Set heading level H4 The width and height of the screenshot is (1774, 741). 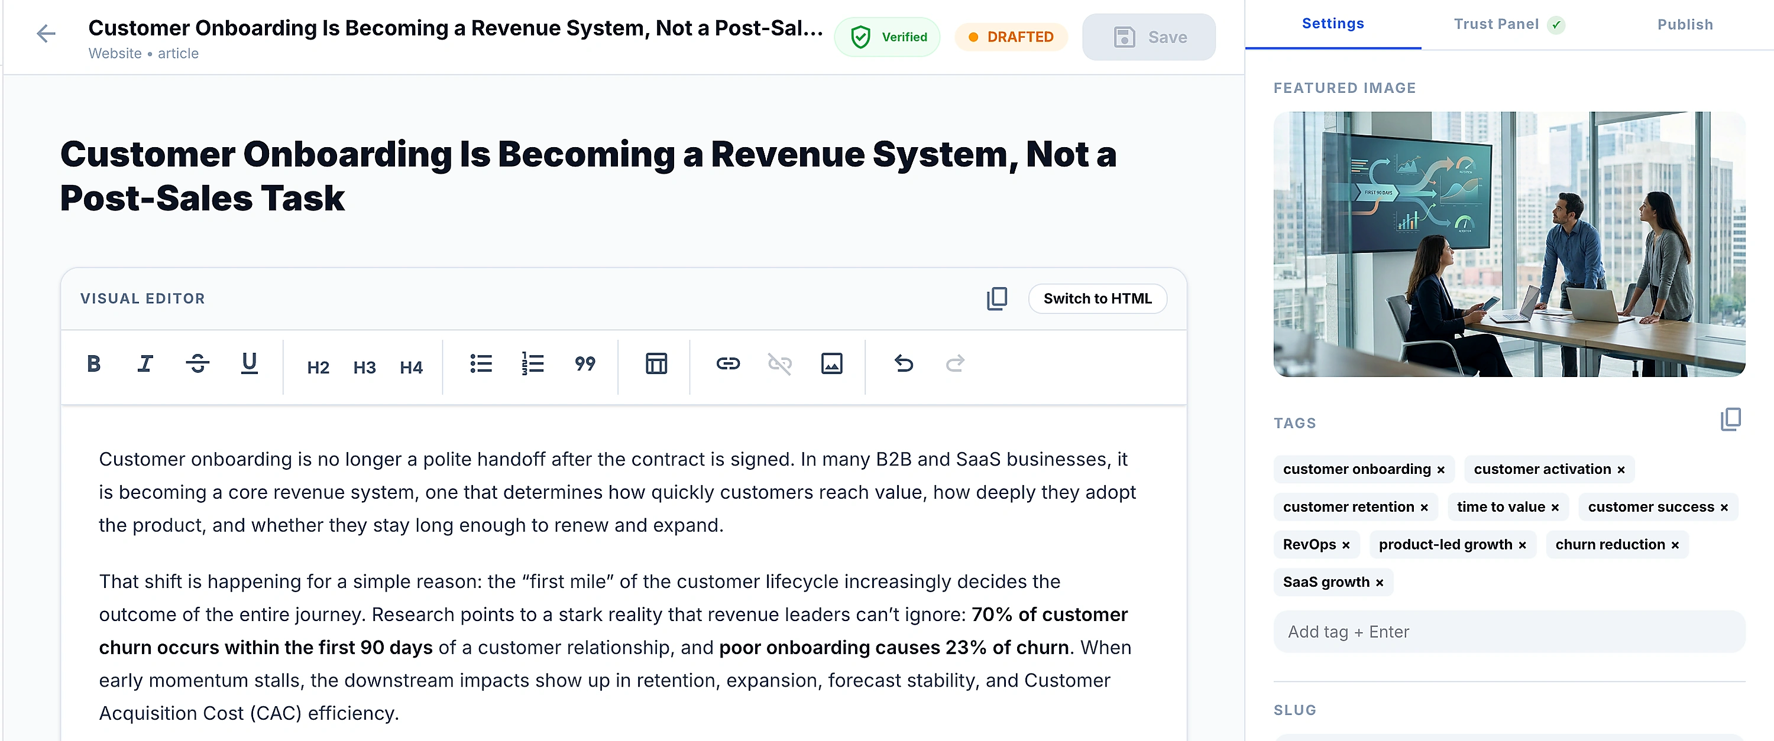click(x=411, y=368)
